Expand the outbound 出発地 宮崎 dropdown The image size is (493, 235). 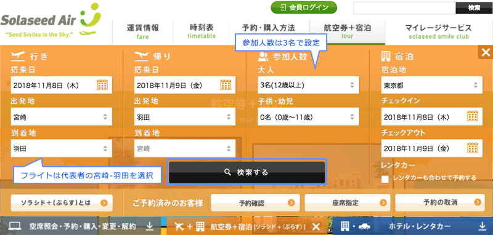pos(61,117)
